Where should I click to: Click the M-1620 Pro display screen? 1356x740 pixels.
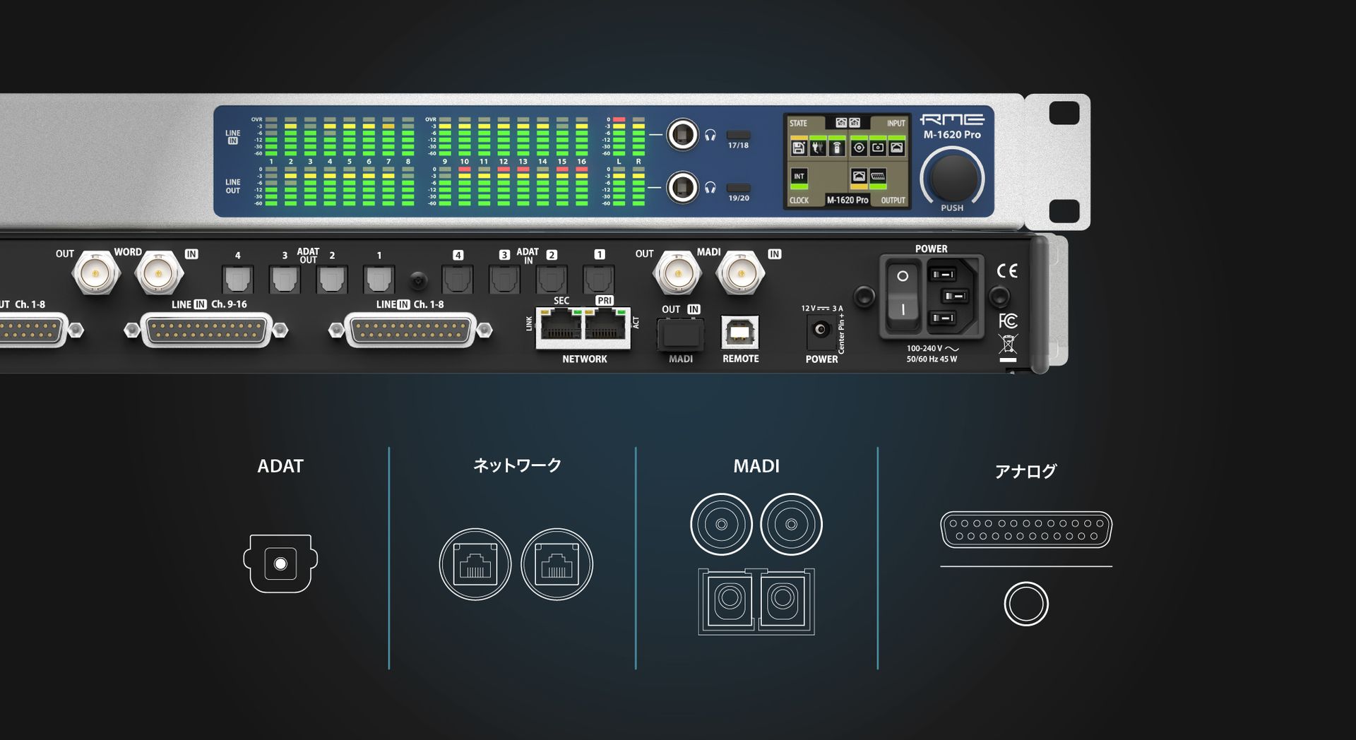click(x=847, y=162)
